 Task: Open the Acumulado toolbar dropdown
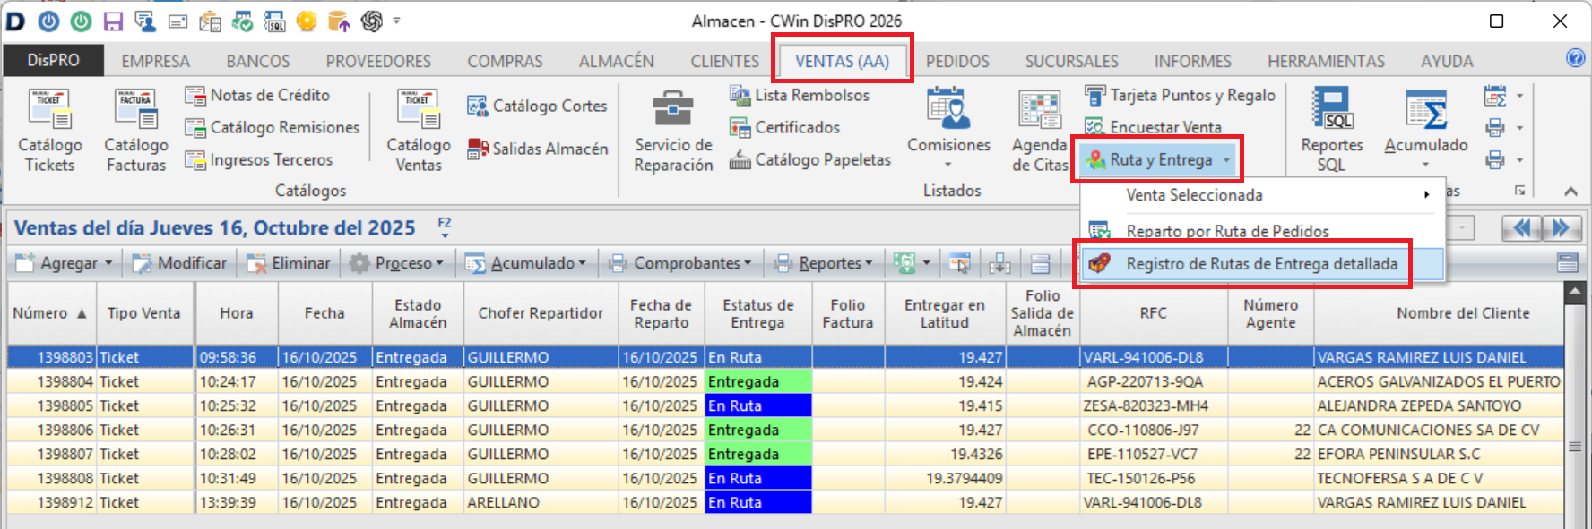tap(524, 263)
